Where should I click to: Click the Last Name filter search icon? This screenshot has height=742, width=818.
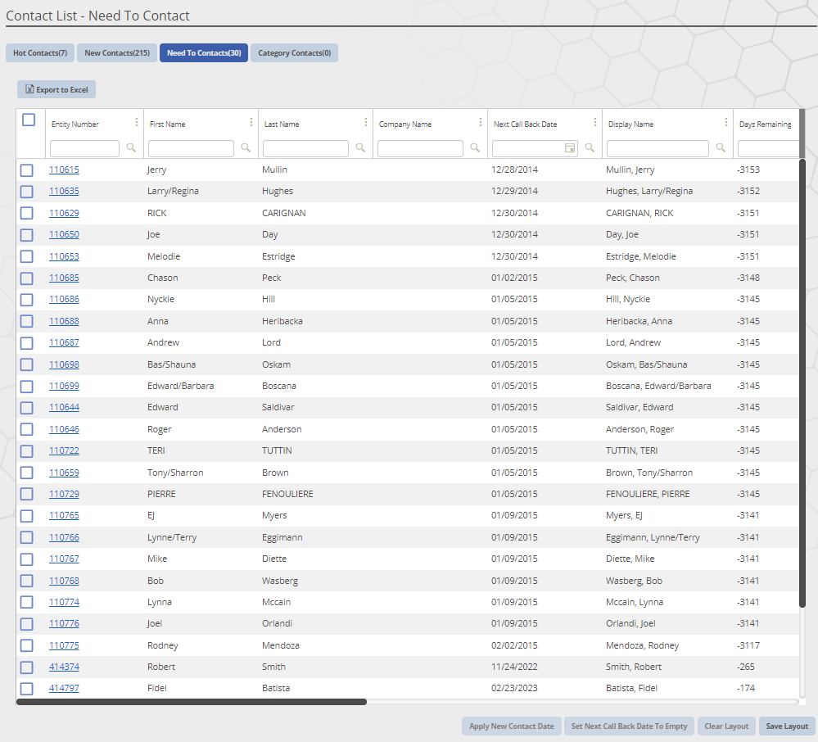click(x=360, y=147)
